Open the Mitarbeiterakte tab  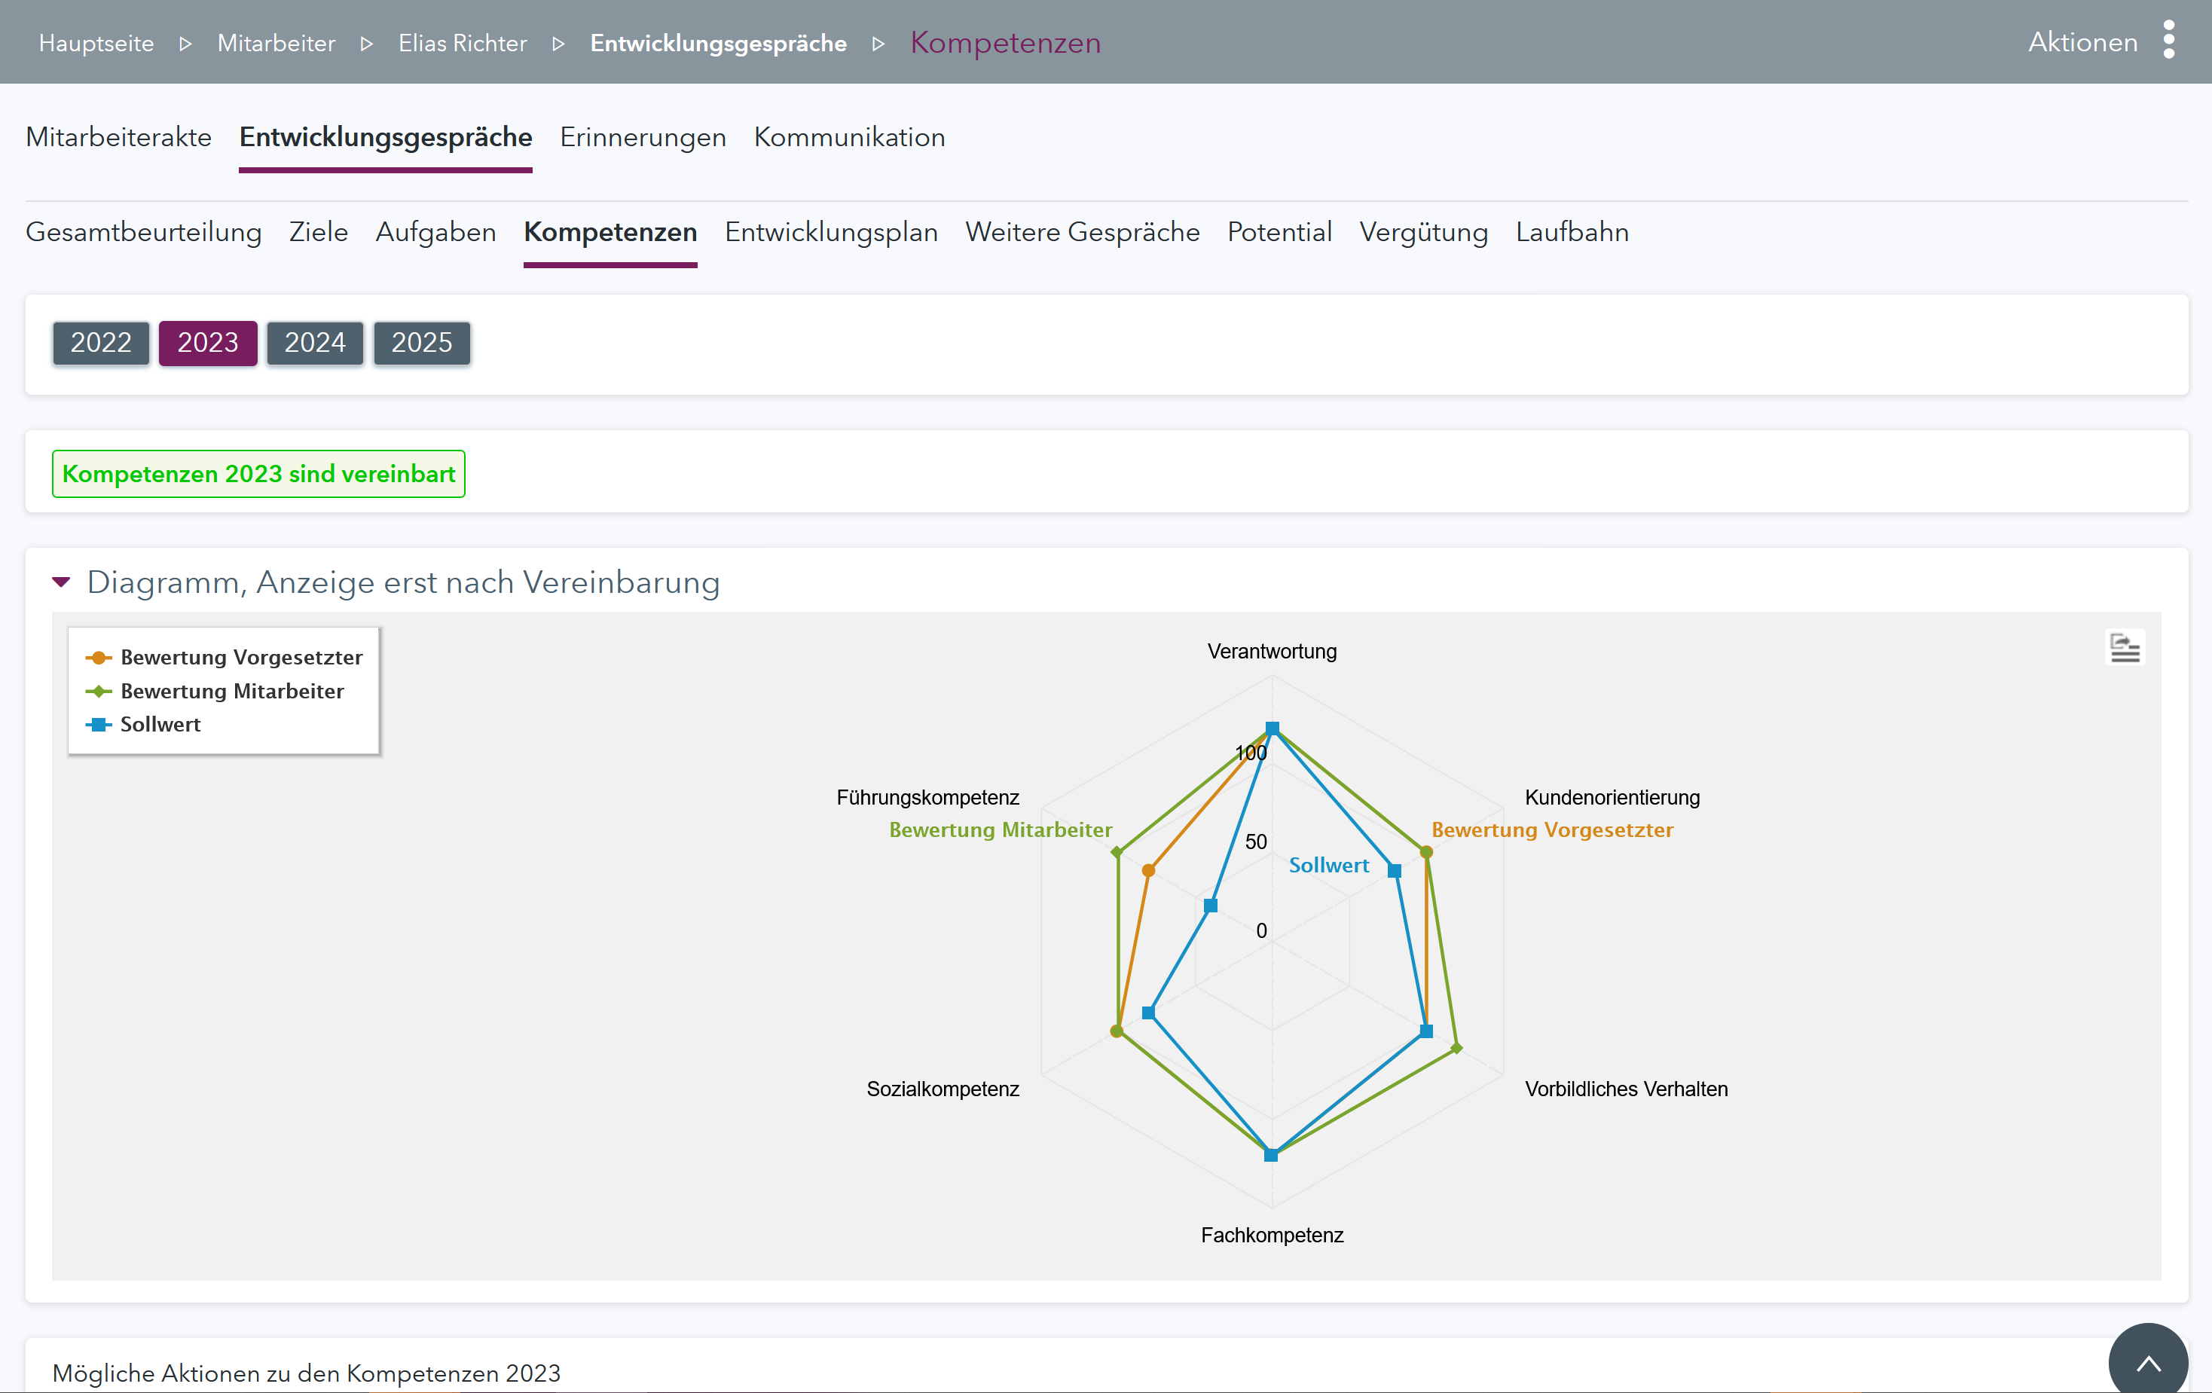tap(118, 137)
